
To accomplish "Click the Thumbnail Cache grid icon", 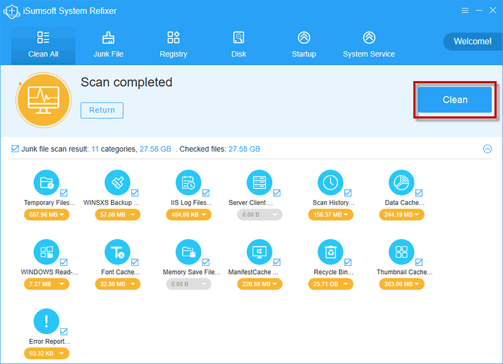I will [x=401, y=251].
